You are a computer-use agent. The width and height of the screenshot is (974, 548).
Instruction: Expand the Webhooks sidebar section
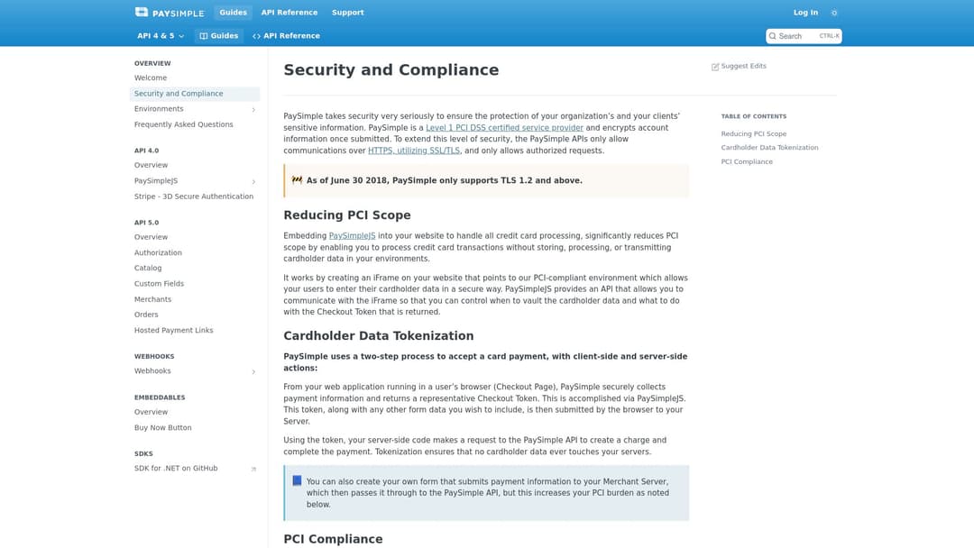253,371
